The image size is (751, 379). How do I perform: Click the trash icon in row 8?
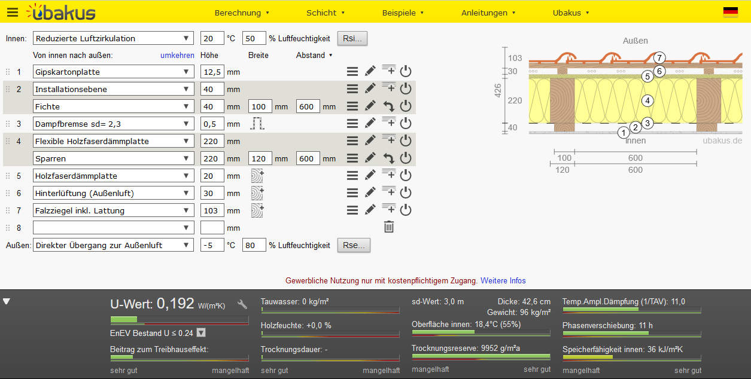click(388, 227)
